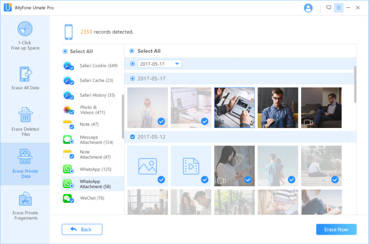The height and width of the screenshot is (244, 369).
Task: Open the 2017-05-17 date dropdown
Action: tap(160, 64)
